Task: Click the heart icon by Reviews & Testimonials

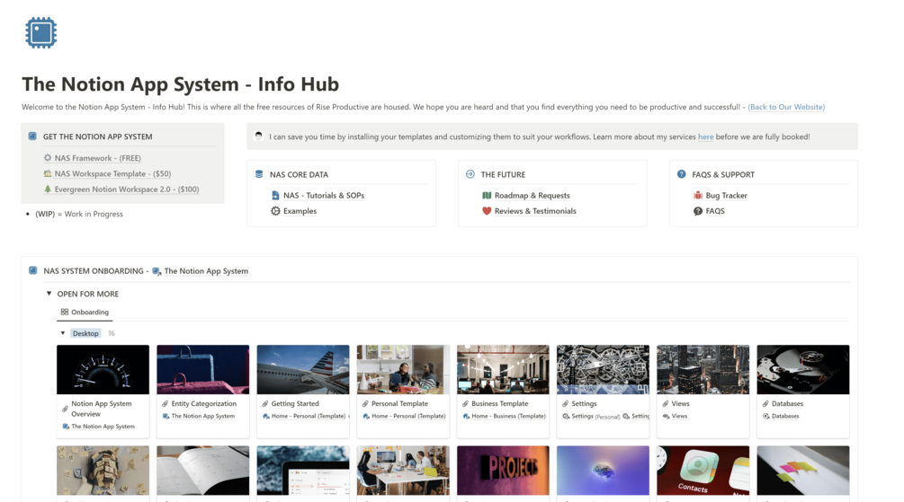Action: click(487, 211)
